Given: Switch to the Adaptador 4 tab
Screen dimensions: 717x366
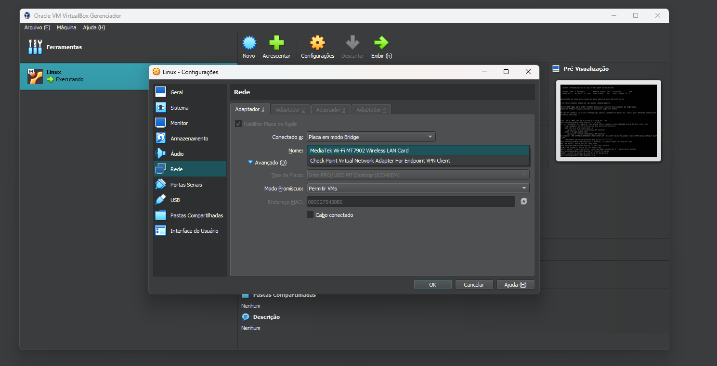Looking at the screenshot, I should click(371, 110).
